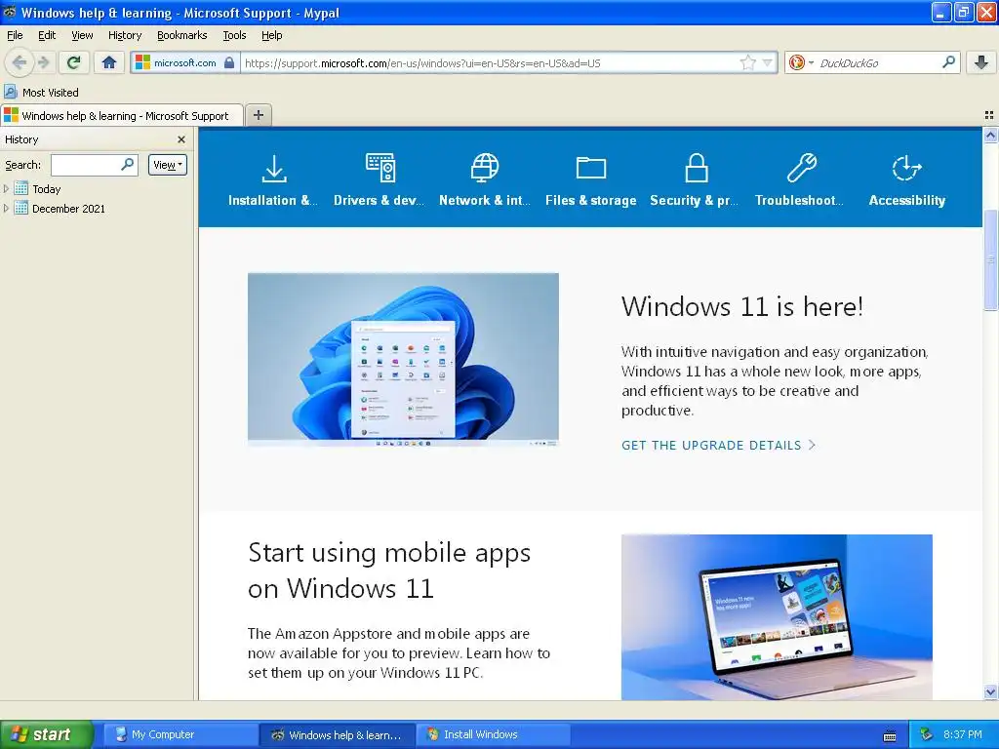Screen dimensions: 999x749
Task: Open Files & storage folder icon
Action: coord(590,168)
